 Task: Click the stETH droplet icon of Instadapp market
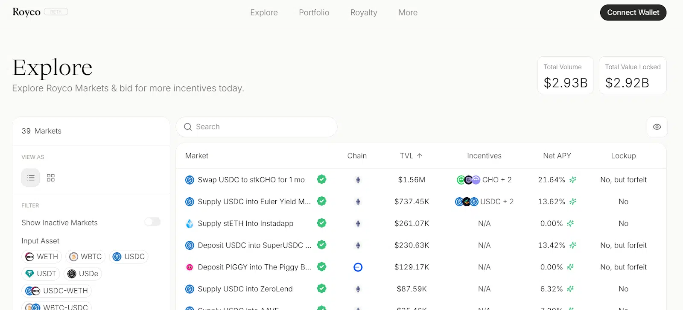190,223
